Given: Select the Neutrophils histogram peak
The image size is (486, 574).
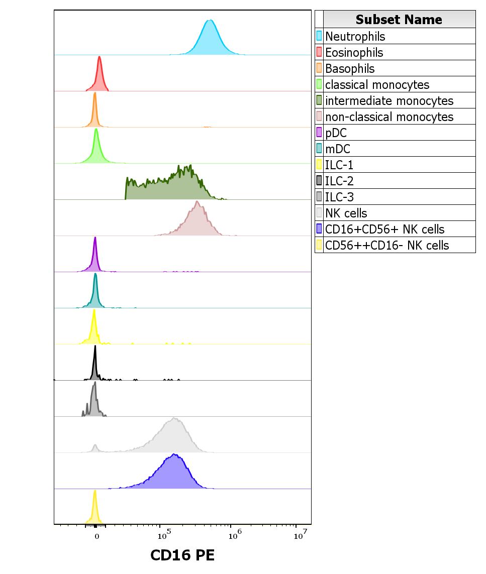Looking at the screenshot, I should coord(209,30).
